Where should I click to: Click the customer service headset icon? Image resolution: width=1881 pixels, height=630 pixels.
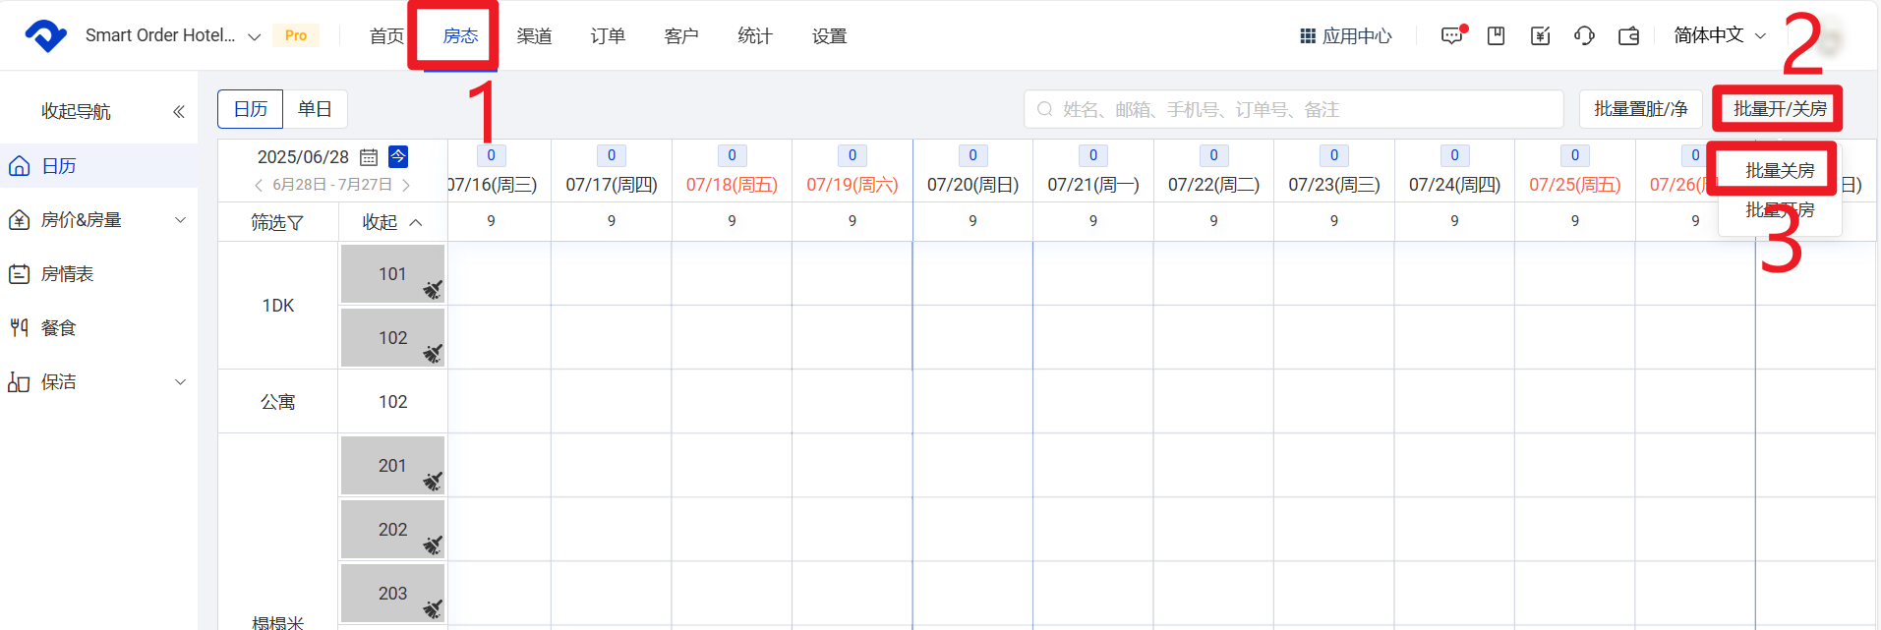tap(1584, 36)
